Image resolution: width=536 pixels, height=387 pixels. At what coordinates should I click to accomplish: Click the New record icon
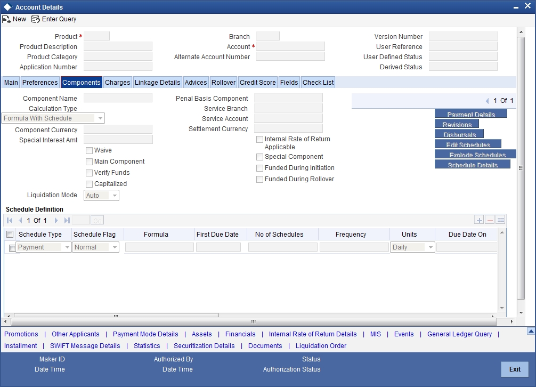pyautogui.click(x=6, y=19)
